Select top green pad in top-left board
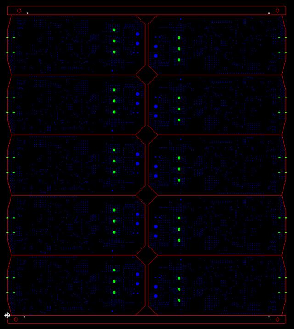The height and width of the screenshot is (329, 294). click(x=114, y=30)
